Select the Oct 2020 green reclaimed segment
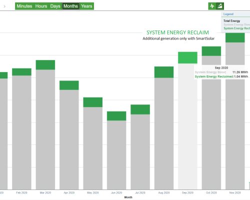This screenshot has height=200, width=250. click(211, 51)
